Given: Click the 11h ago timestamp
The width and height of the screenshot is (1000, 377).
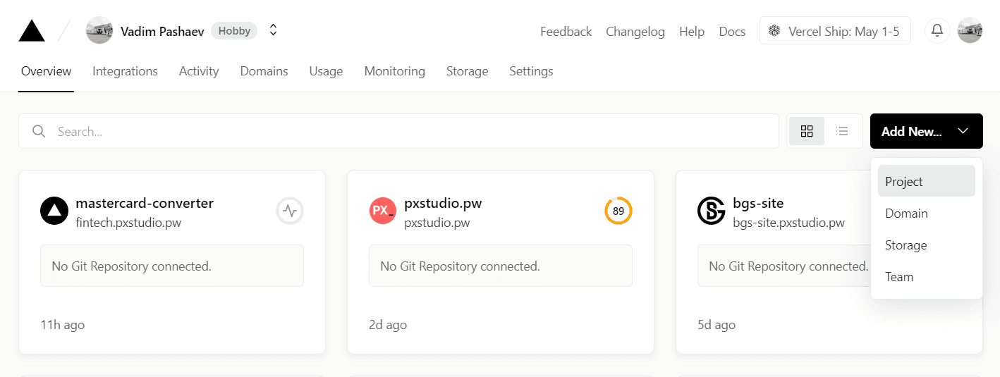Looking at the screenshot, I should point(63,325).
